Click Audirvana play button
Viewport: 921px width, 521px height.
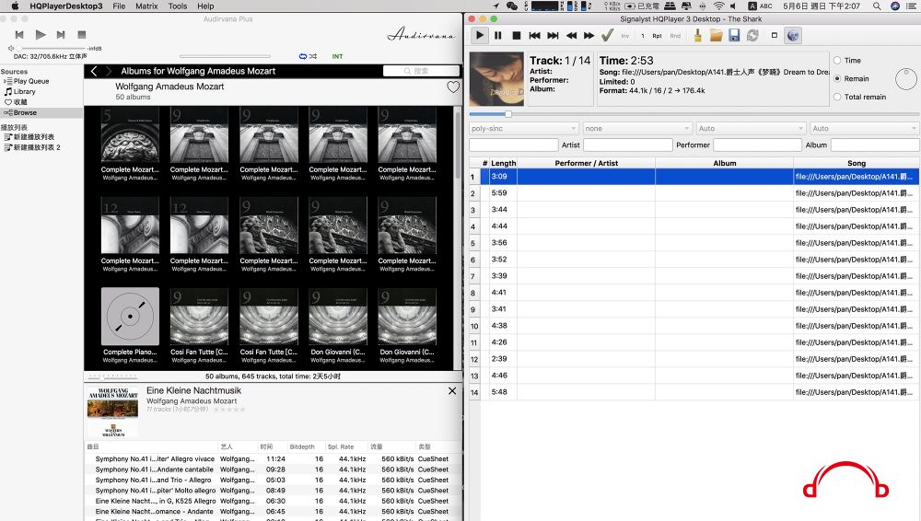41,35
